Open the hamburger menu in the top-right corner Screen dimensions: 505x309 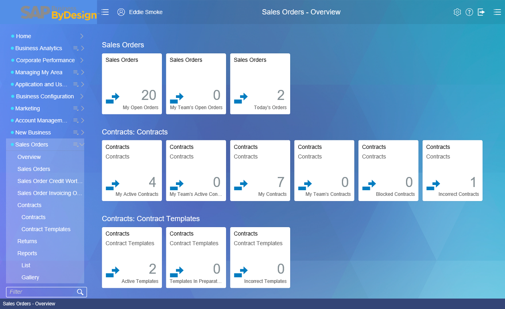tap(497, 12)
